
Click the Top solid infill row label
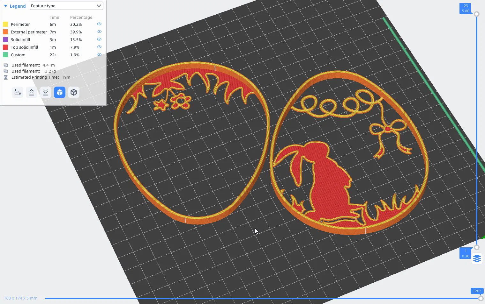click(x=25, y=47)
